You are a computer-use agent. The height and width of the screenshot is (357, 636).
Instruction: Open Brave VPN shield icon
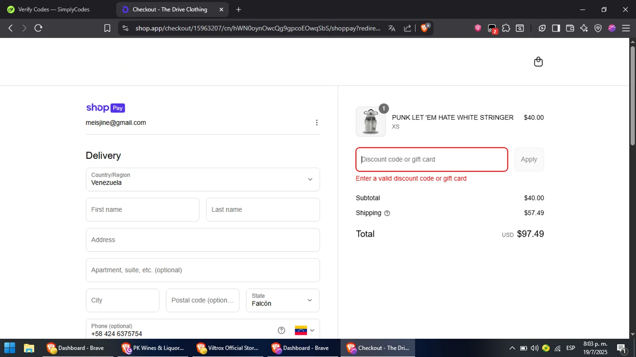(x=598, y=28)
